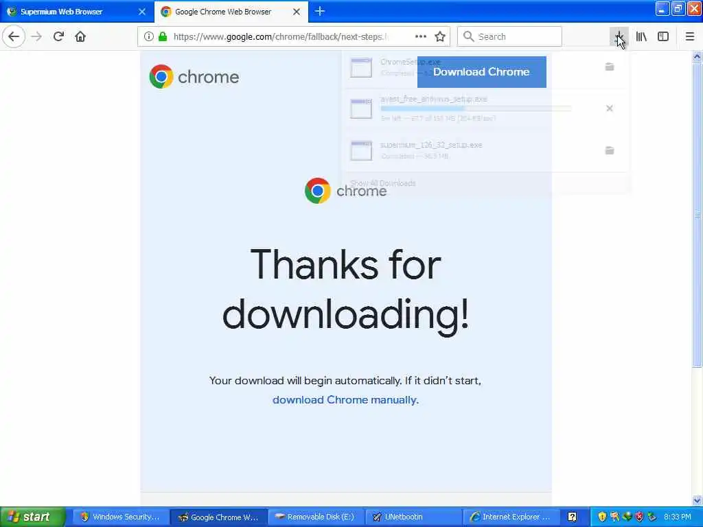Viewport: 703px width, 527px height.
Task: Click the chrome logo at page top
Action: 194,77
